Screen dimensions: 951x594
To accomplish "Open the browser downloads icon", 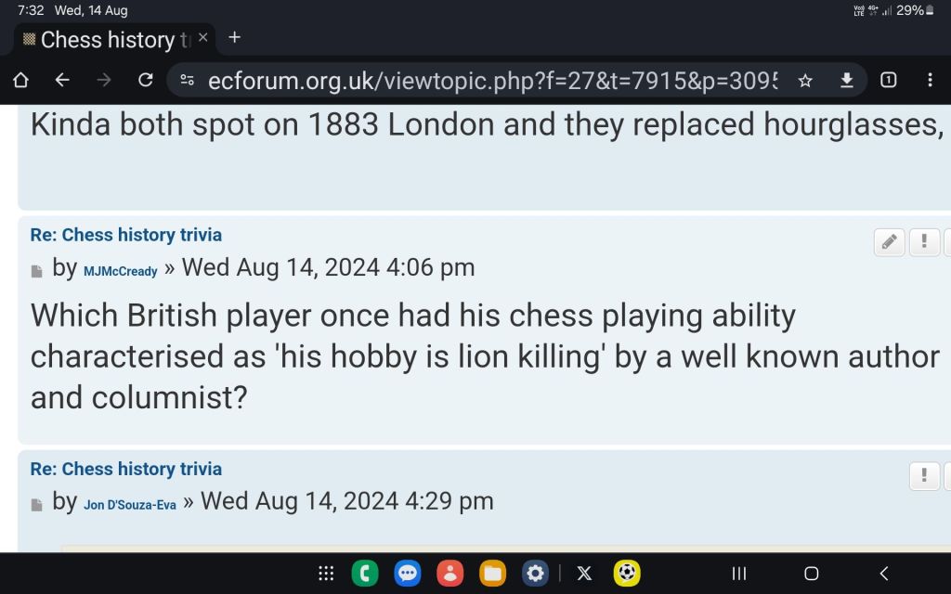I will (x=846, y=81).
